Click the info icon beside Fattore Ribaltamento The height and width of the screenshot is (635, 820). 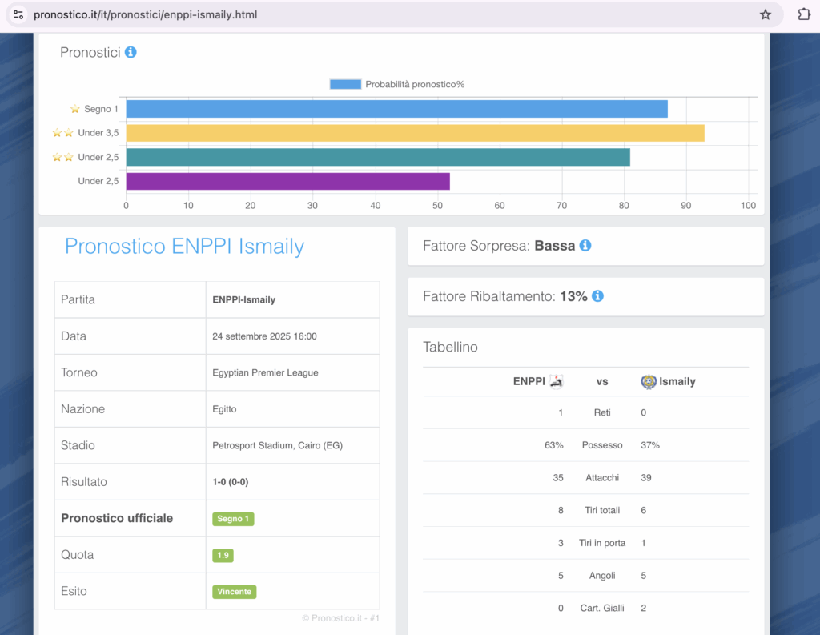[x=597, y=296]
